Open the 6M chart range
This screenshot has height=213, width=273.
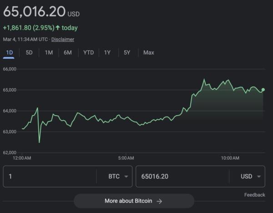click(x=68, y=53)
